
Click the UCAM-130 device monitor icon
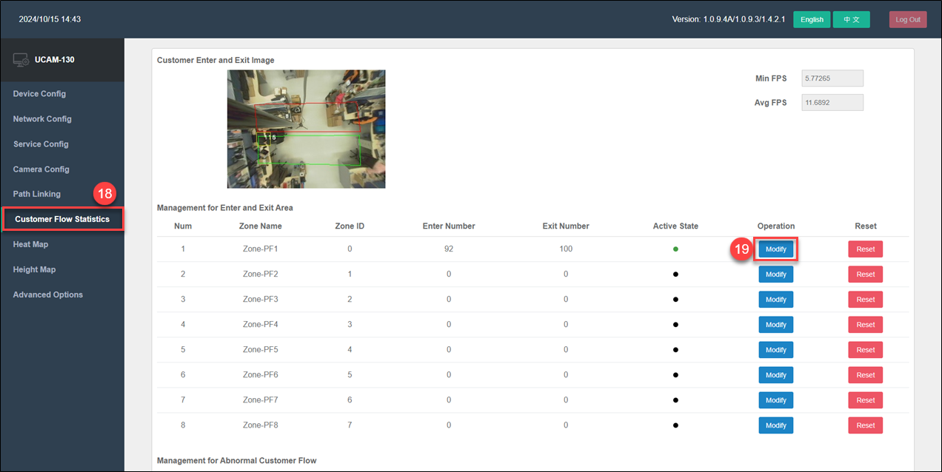pos(21,60)
